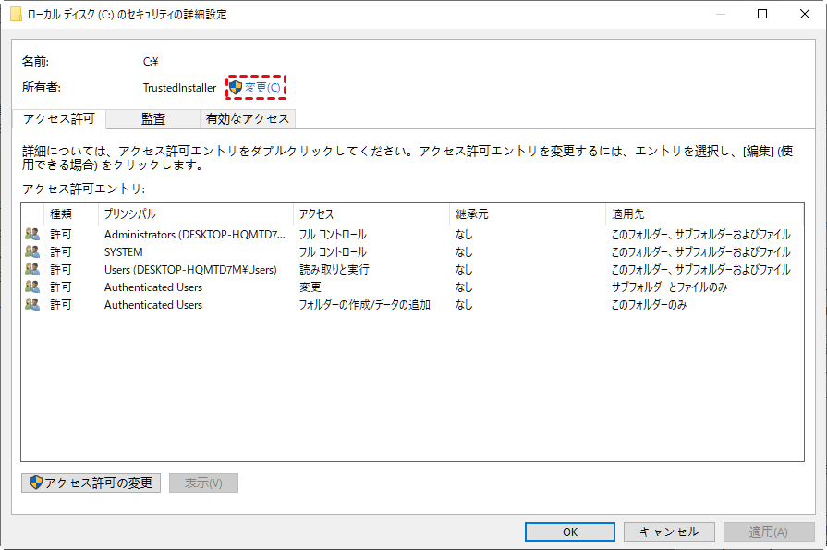Open the 有効なアクセス tab
Image resolution: width=827 pixels, height=550 pixels.
click(x=248, y=119)
